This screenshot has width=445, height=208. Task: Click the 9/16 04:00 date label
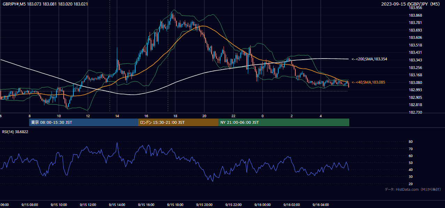(x=321, y=205)
